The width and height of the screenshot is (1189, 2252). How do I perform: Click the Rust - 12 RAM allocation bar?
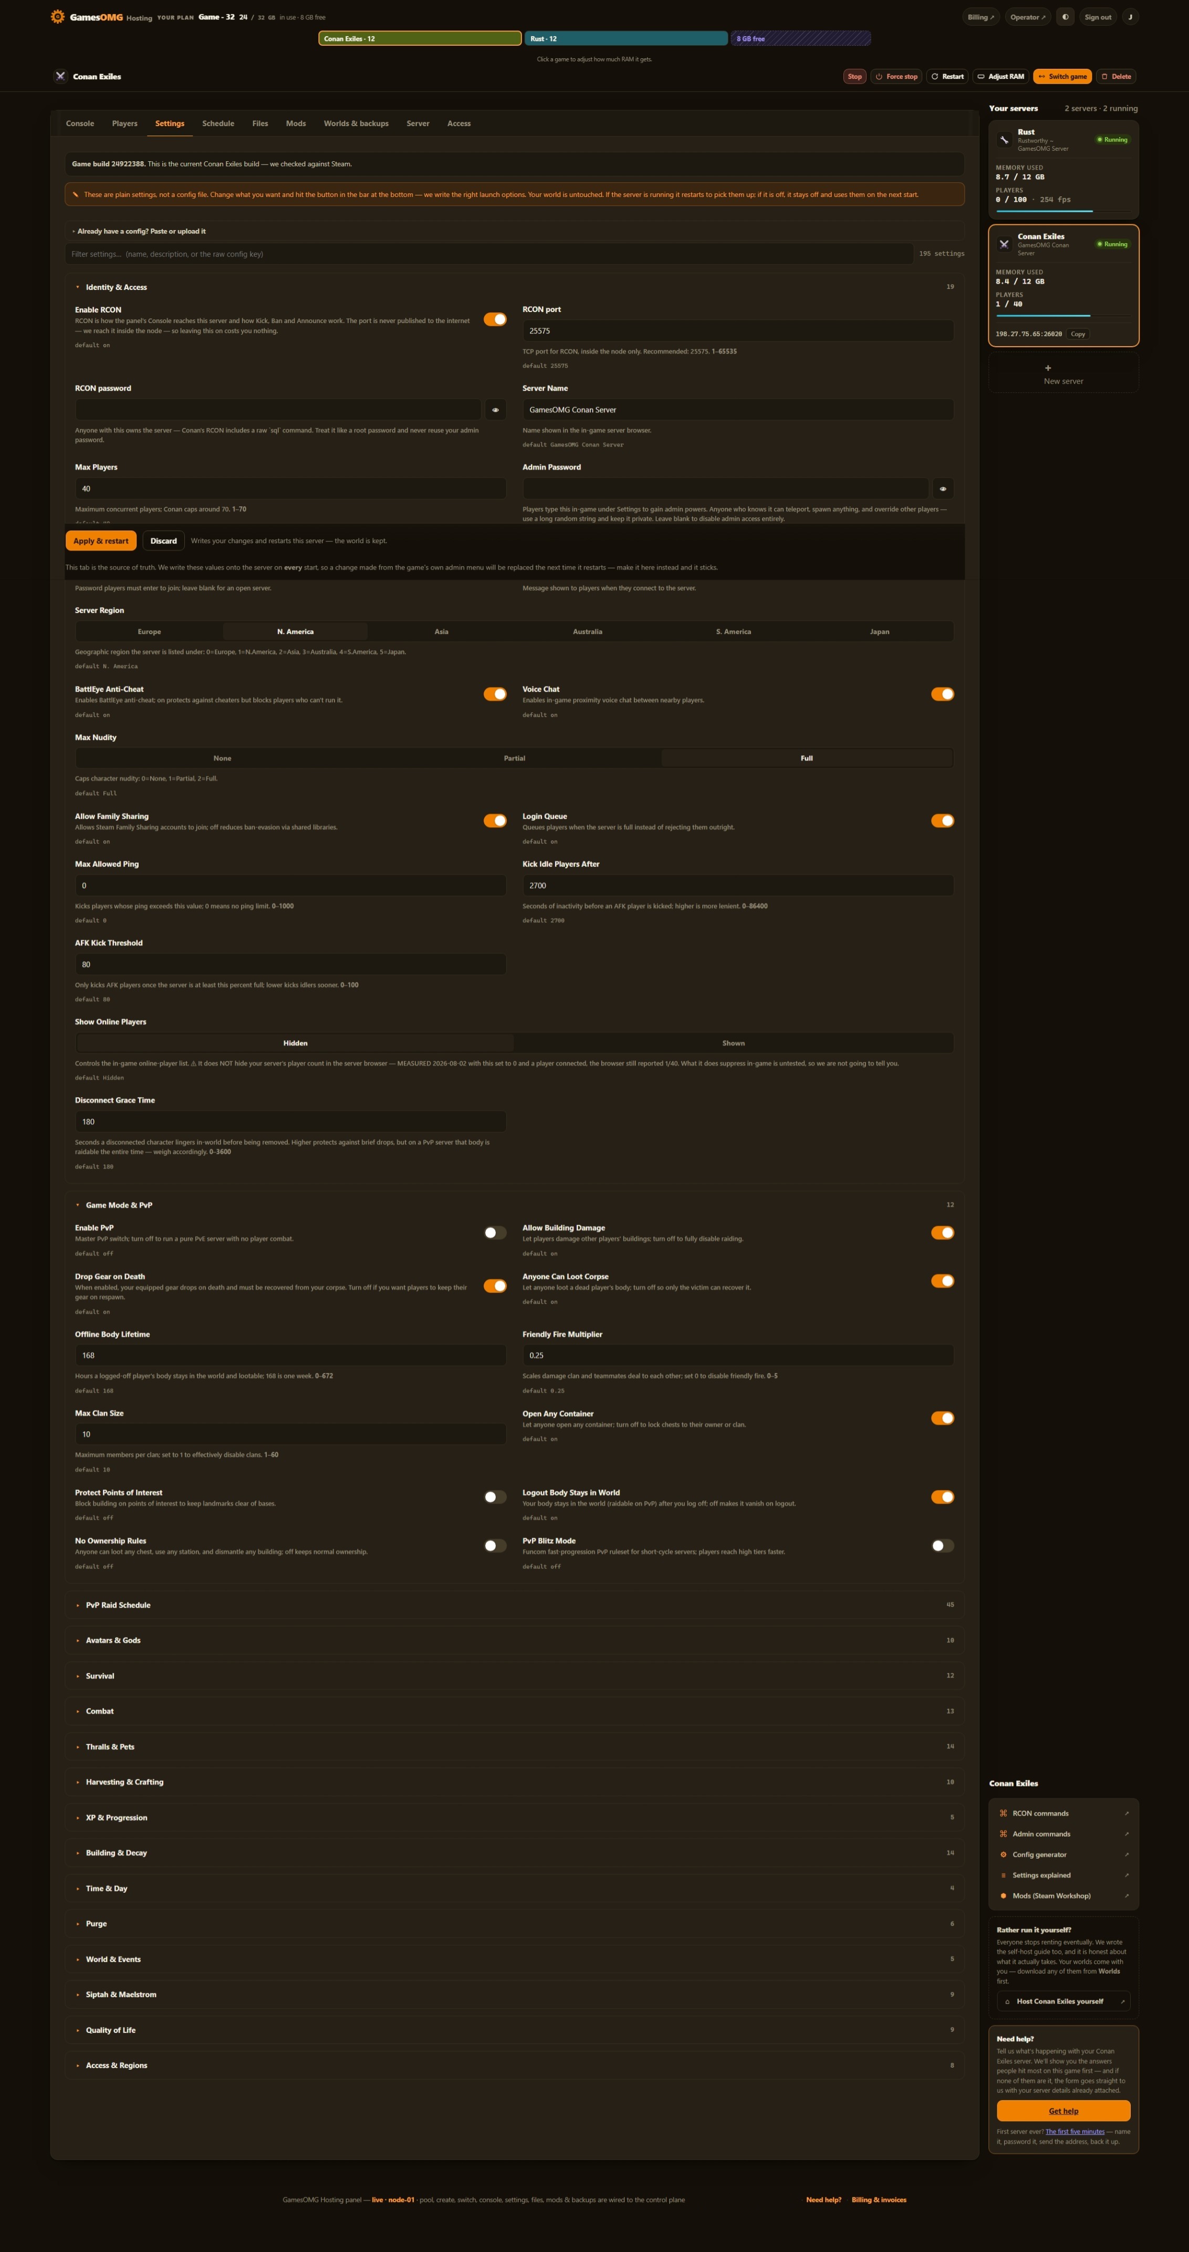pos(626,38)
